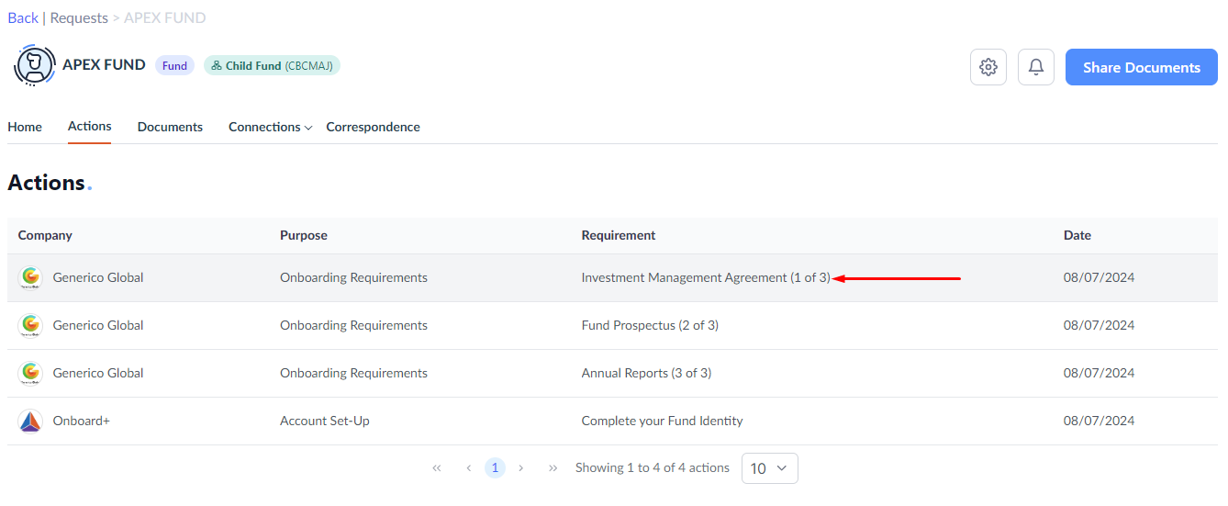
Task: Go to the previous actions page
Action: point(468,468)
